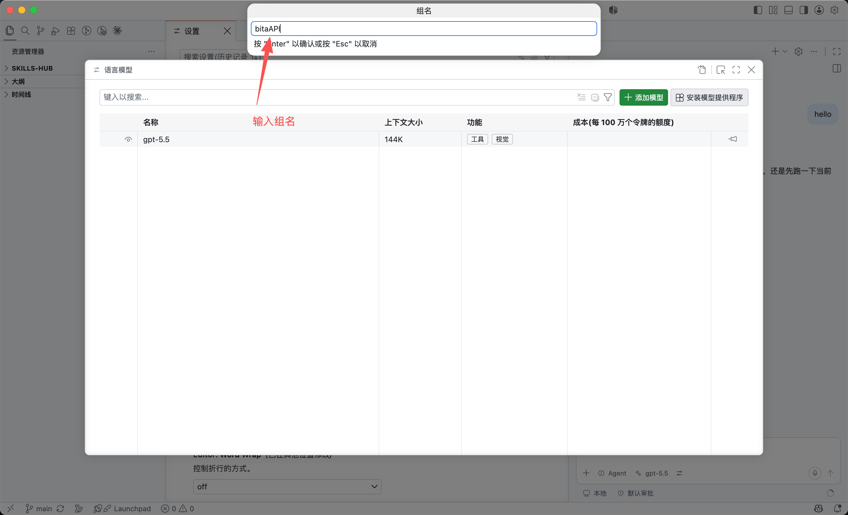Open the Agent mode picker
The width and height of the screenshot is (848, 515).
coord(612,473)
